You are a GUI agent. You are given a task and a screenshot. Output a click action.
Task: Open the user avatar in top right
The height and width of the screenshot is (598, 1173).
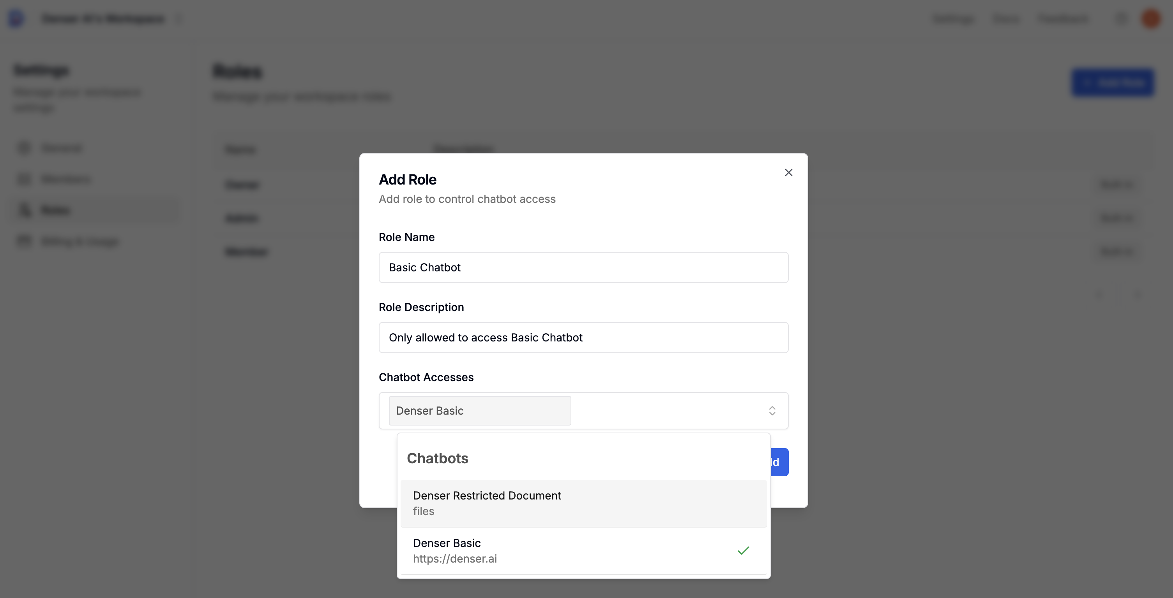pyautogui.click(x=1151, y=19)
